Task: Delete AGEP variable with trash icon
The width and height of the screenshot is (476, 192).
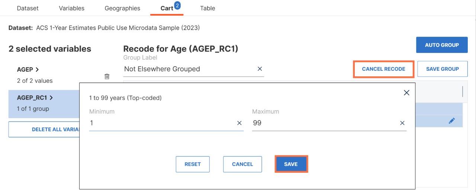Action: pos(107,76)
